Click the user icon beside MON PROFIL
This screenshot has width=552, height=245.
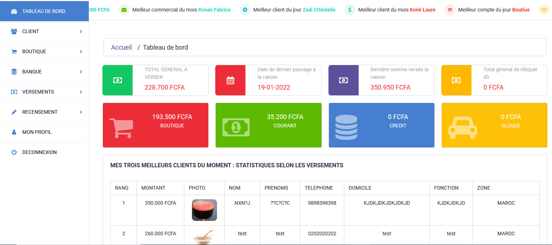[x=14, y=132]
